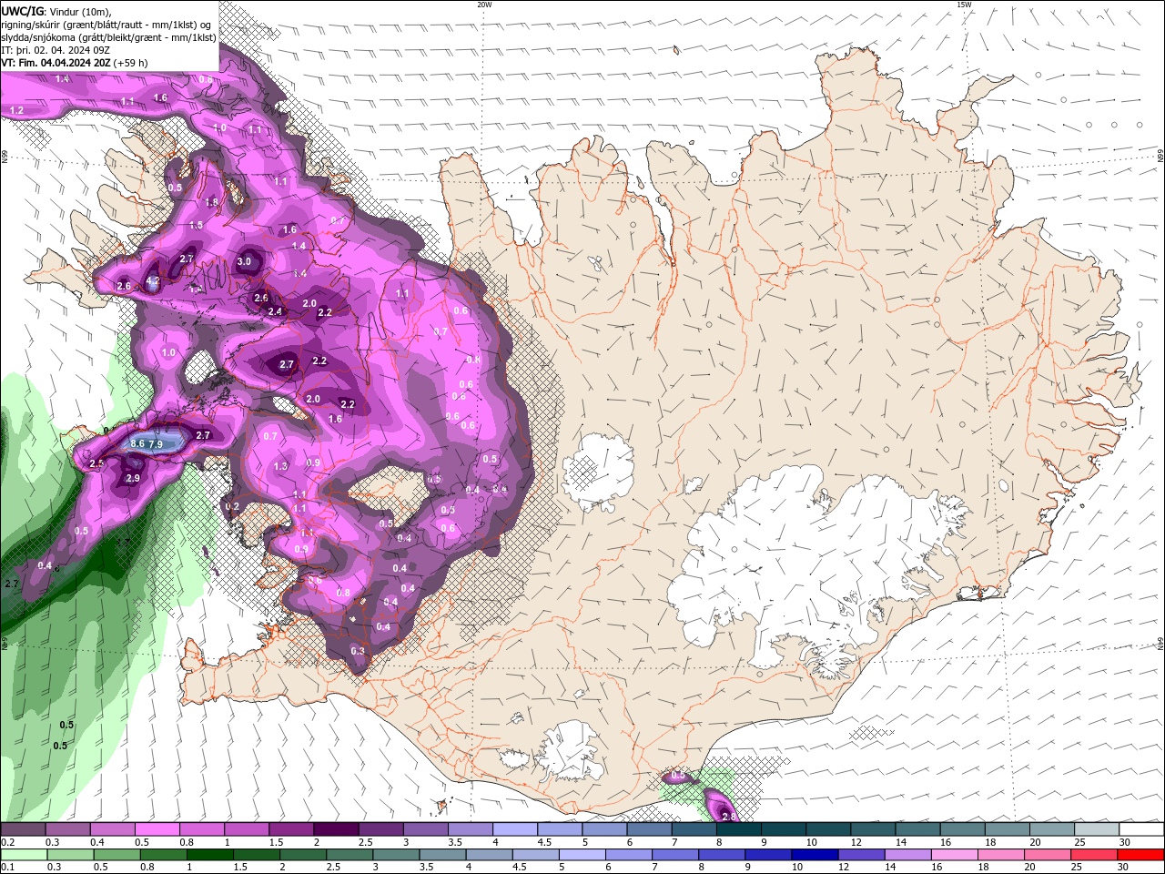Select the upper legend swatch between 4 and 4.5
The image size is (1165, 874).
click(x=514, y=829)
